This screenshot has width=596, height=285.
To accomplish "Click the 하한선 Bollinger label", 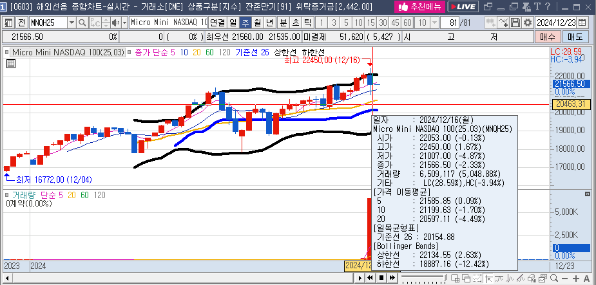I will (x=313, y=52).
